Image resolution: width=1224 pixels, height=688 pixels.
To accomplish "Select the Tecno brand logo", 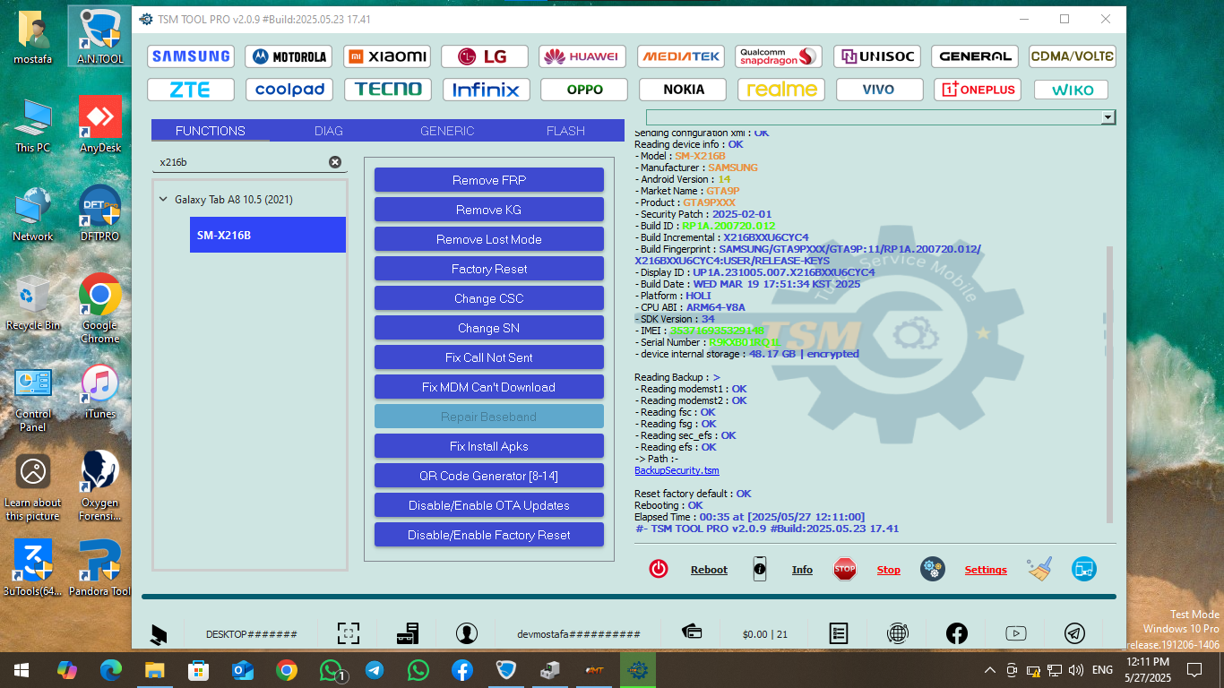I will pyautogui.click(x=388, y=90).
